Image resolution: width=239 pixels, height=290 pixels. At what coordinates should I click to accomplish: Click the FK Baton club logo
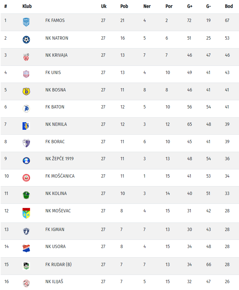point(26,108)
